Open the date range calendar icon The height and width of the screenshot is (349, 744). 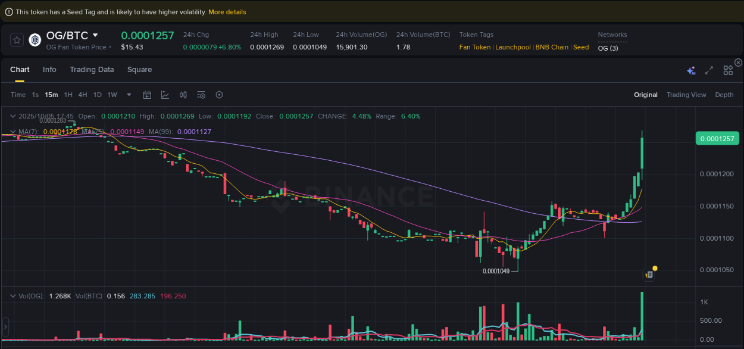[x=147, y=94]
